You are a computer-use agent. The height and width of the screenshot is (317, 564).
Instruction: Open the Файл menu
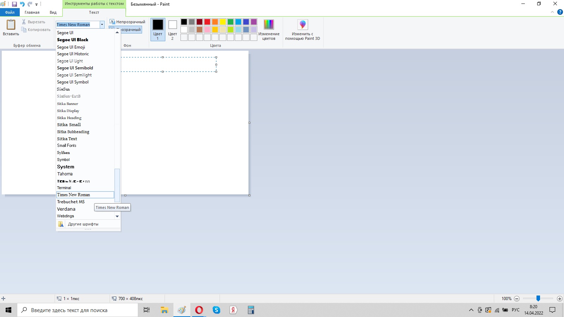pyautogui.click(x=10, y=12)
